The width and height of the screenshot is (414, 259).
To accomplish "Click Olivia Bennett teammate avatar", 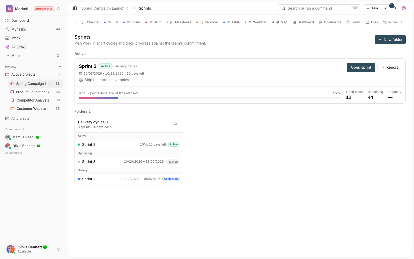I will [x=8, y=146].
